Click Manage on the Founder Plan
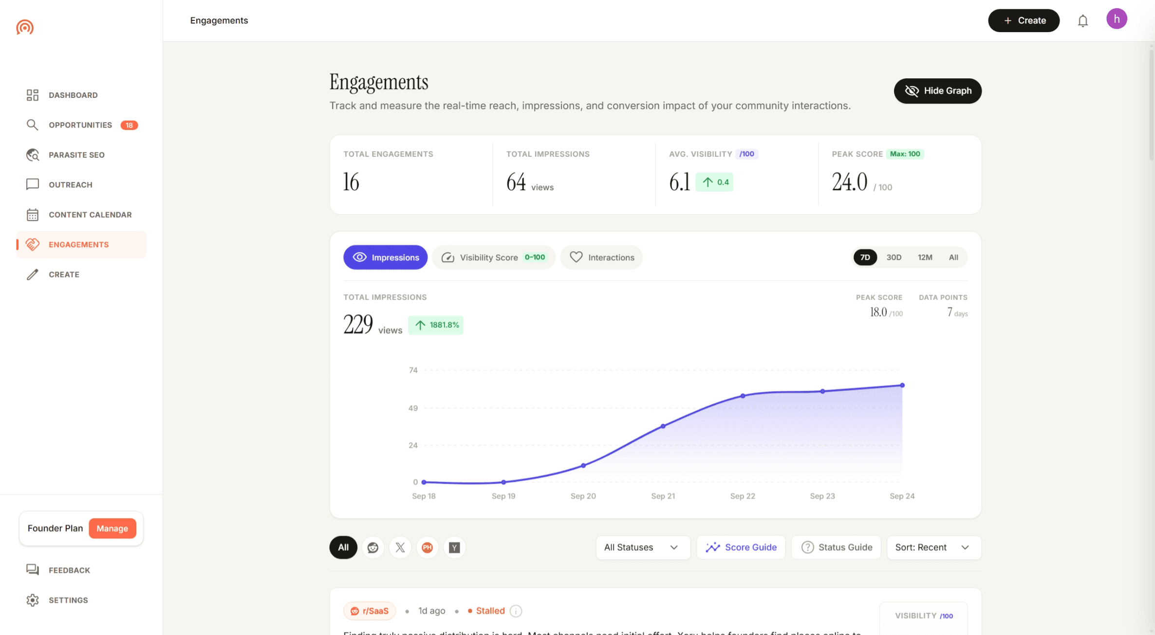 point(112,528)
